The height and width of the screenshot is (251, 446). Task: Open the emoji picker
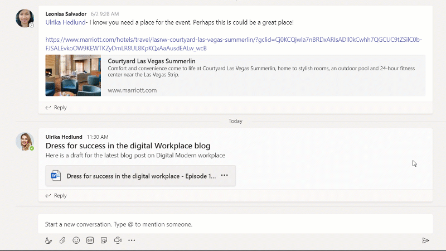(76, 240)
